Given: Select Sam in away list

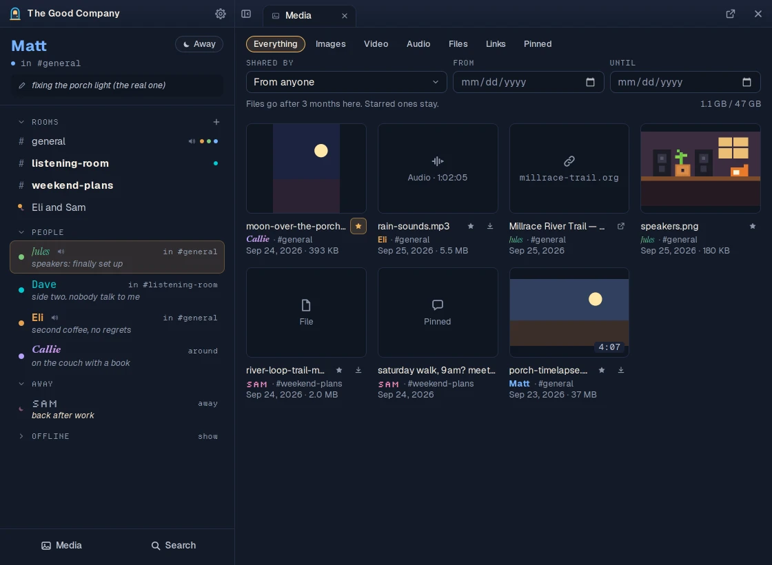Looking at the screenshot, I should pyautogui.click(x=117, y=409).
